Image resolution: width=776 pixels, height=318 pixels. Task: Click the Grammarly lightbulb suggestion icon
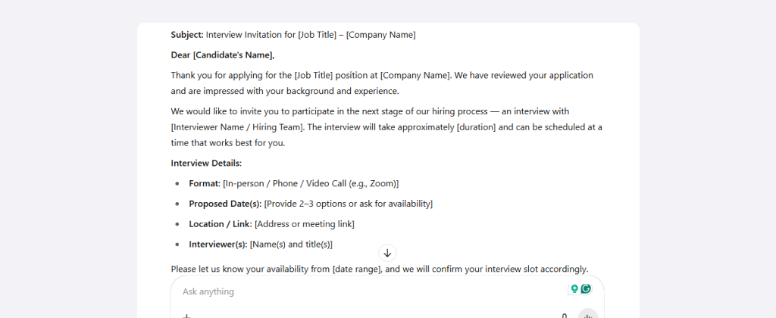click(x=574, y=288)
